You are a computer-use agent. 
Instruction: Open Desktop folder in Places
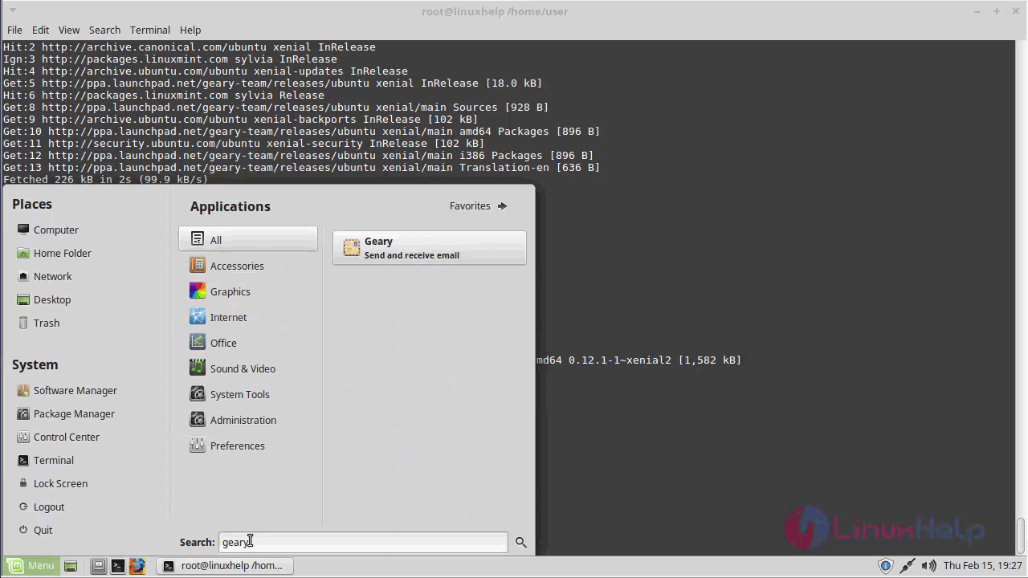point(43,299)
